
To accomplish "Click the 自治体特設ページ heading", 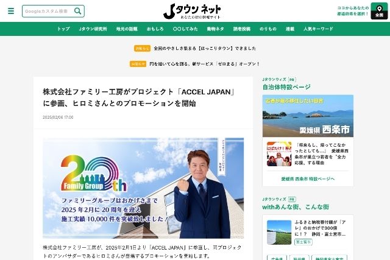I will pos(286,87).
